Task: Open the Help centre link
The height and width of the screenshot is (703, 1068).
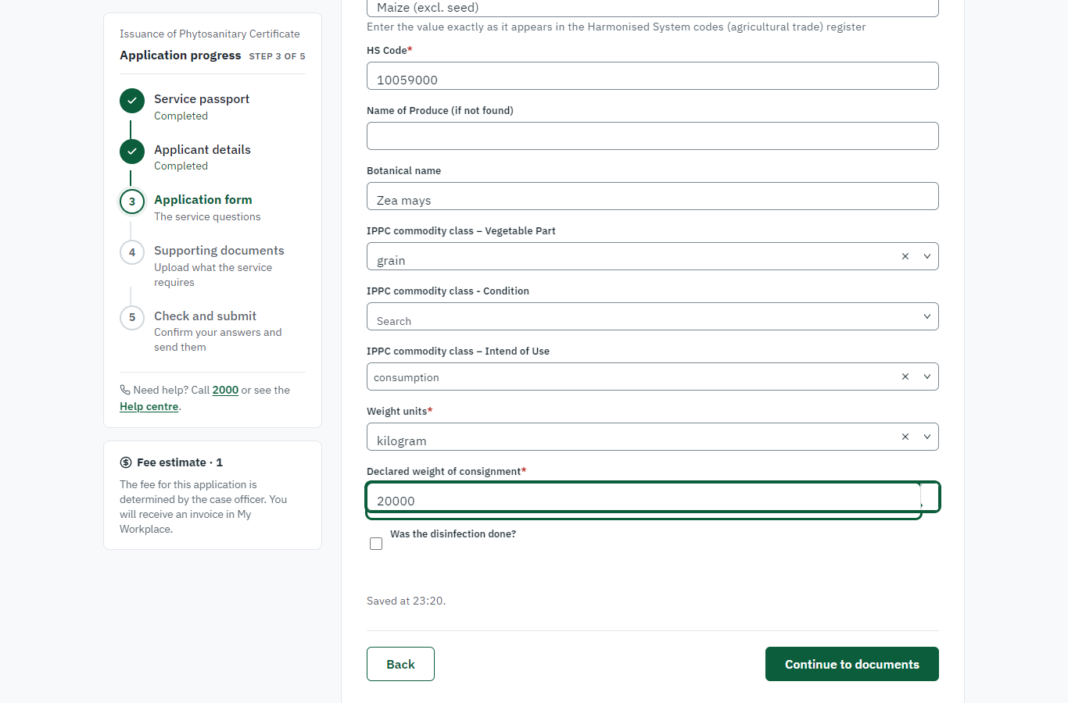Action: (x=149, y=406)
